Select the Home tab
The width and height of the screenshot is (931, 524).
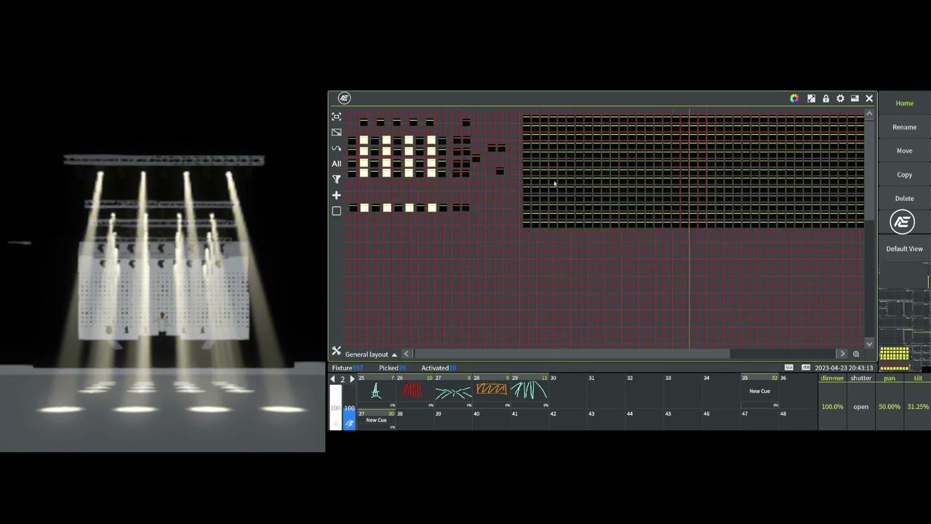[905, 103]
